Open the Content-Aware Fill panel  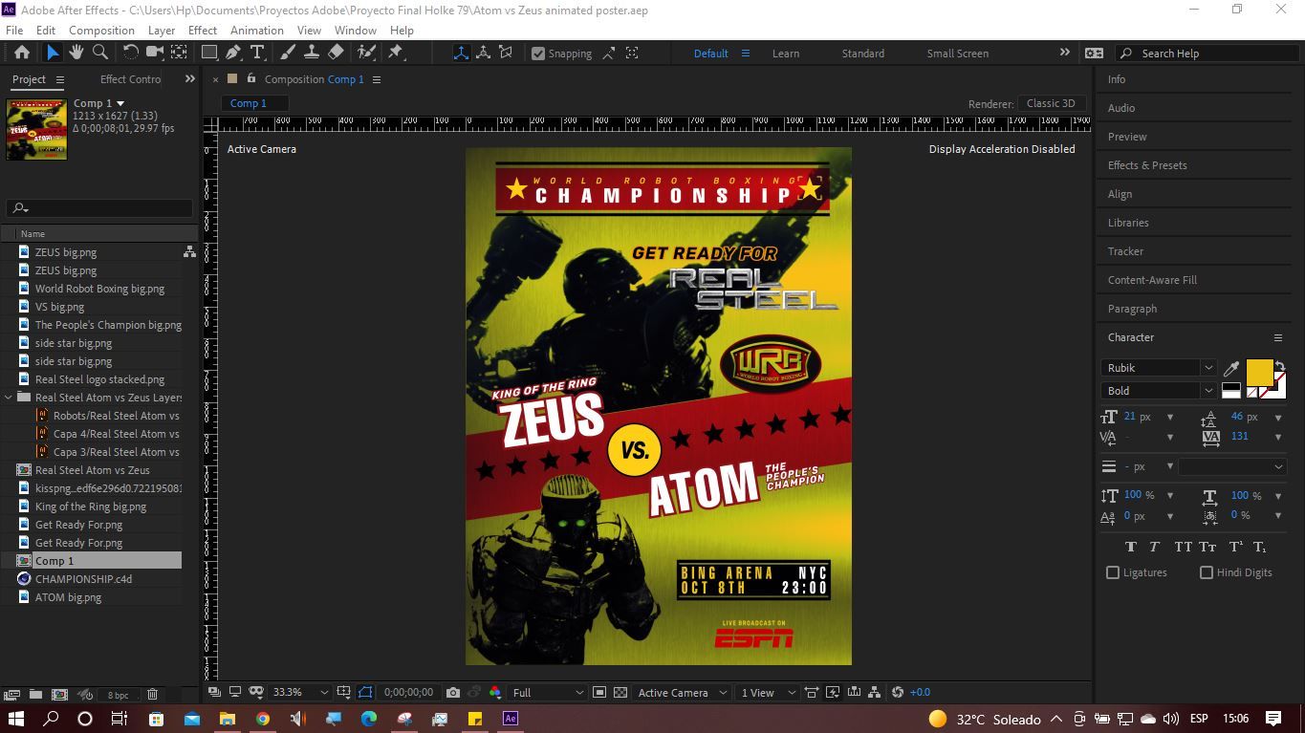point(1152,280)
